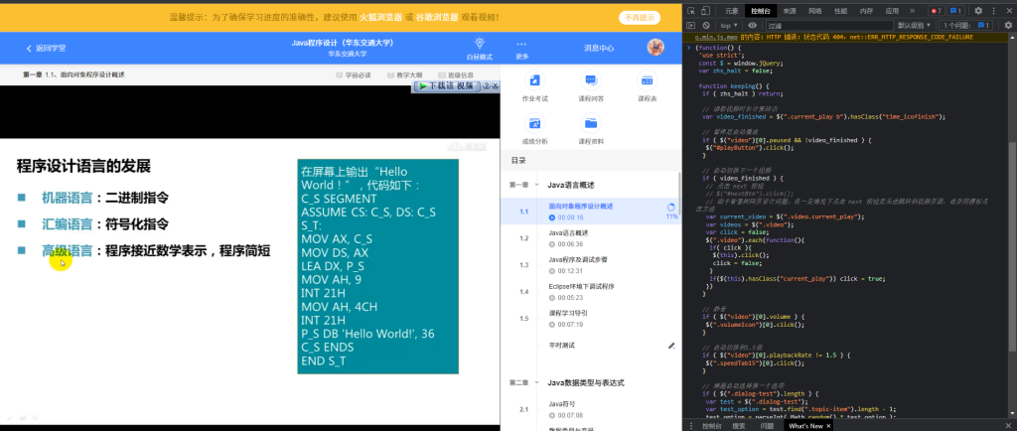Image resolution: width=1017 pixels, height=431 pixels.
Task: Switch to the 网络 Network tab
Action: point(815,10)
